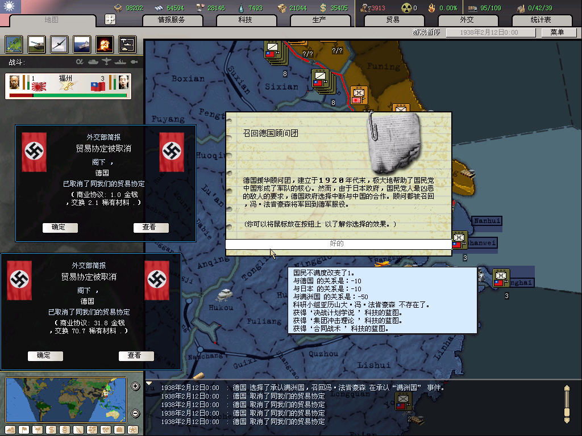Image resolution: width=582 pixels, height=436 pixels.
Task: Switch to supply stack map mode
Action: pyautogui.click(x=65, y=430)
